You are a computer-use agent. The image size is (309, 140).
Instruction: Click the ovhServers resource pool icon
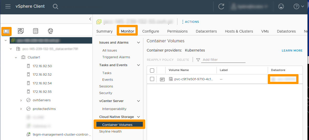click(x=28, y=100)
